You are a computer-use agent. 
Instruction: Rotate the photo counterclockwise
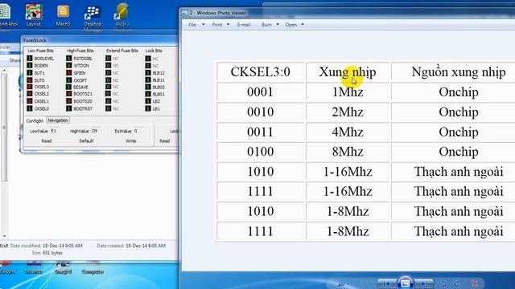[443, 283]
